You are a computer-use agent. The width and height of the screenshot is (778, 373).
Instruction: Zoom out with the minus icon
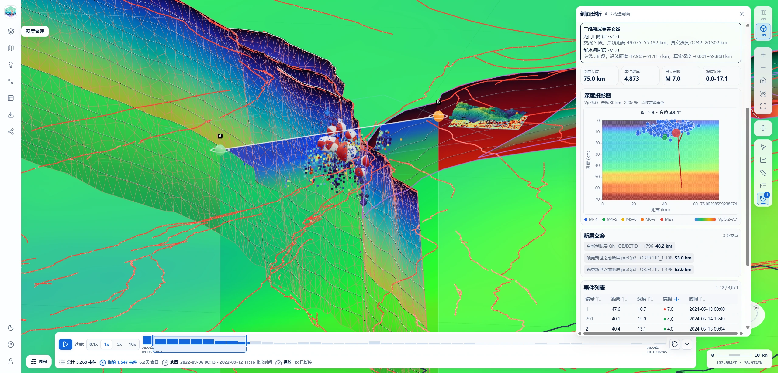[x=763, y=68]
